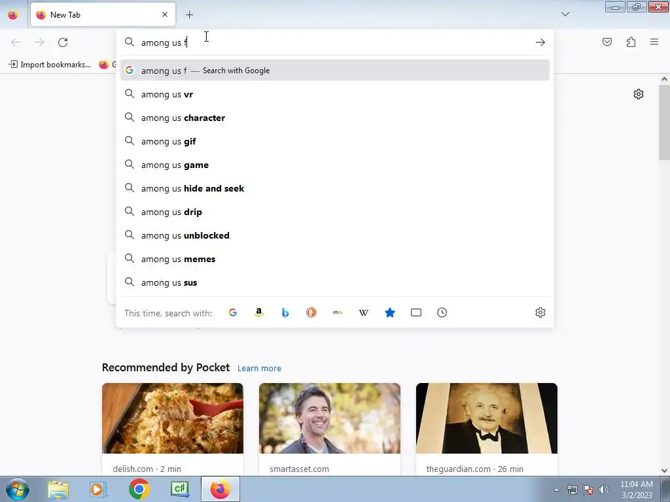
Task: Open the Learn more Pocket link
Action: point(259,368)
